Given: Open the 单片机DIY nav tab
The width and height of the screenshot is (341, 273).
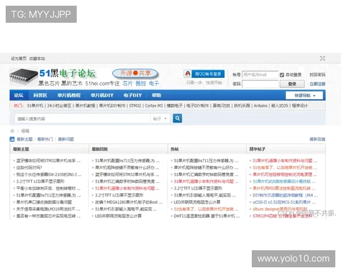Looking at the screenshot, I should pyautogui.click(x=102, y=95).
